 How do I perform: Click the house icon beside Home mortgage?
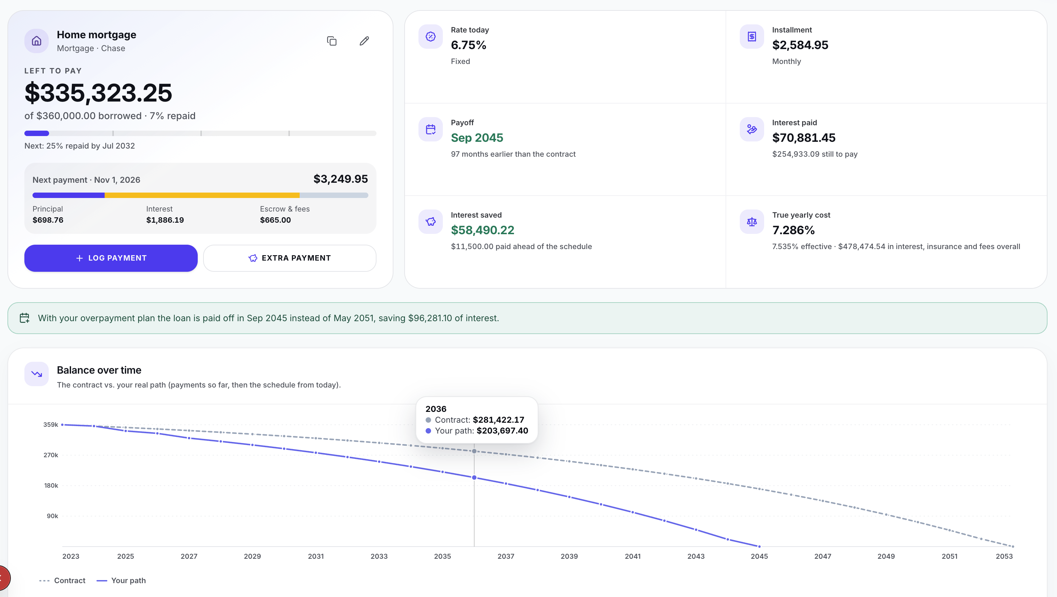[x=37, y=41]
